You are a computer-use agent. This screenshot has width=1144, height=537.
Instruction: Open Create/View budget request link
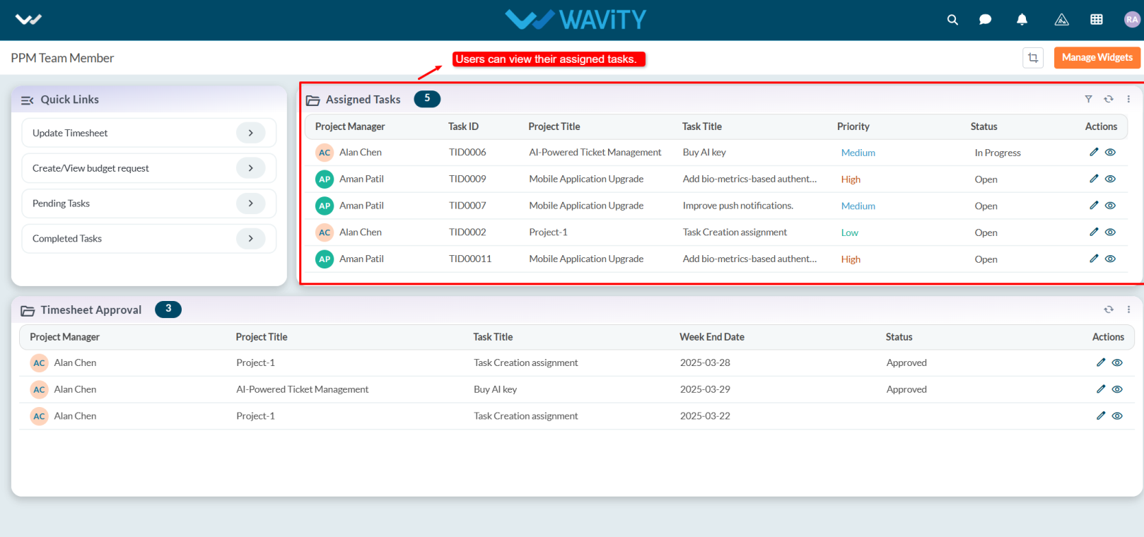pos(149,168)
